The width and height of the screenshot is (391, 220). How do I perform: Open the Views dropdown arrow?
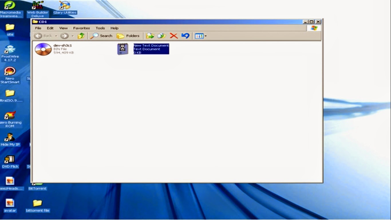[206, 36]
